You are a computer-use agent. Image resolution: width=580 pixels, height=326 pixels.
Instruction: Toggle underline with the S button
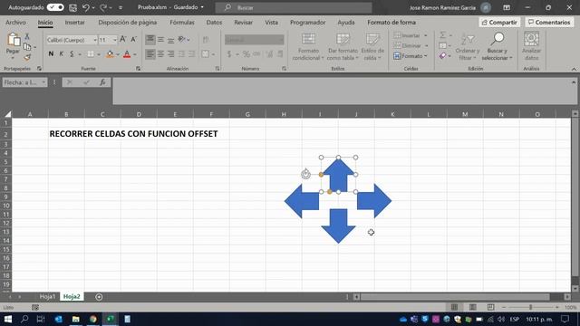[x=72, y=54]
